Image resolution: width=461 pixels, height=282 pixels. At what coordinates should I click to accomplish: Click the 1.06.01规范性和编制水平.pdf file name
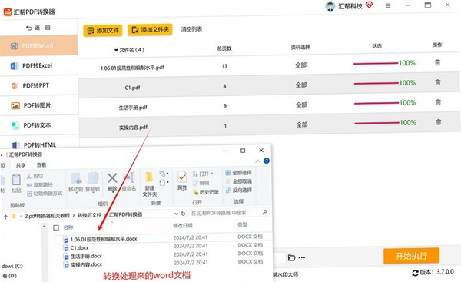pyautogui.click(x=132, y=68)
